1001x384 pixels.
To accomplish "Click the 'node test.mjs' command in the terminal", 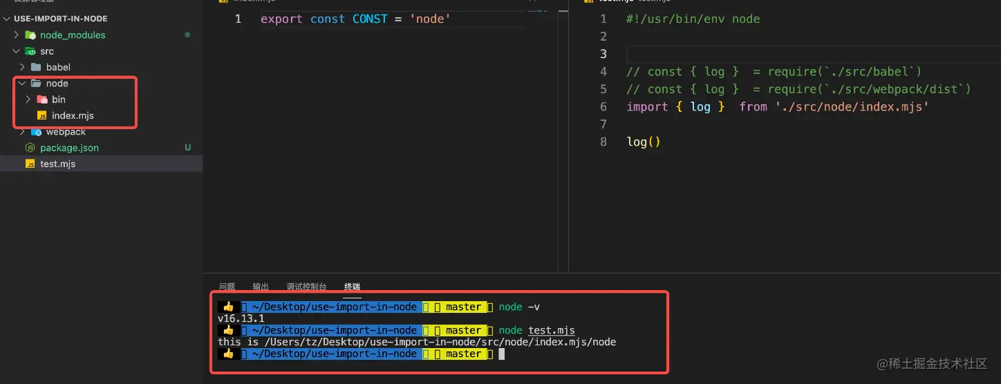I will pyautogui.click(x=536, y=330).
